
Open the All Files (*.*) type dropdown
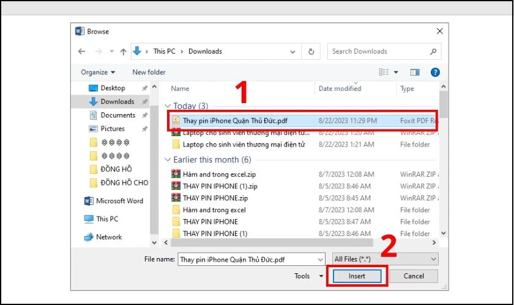point(385,259)
